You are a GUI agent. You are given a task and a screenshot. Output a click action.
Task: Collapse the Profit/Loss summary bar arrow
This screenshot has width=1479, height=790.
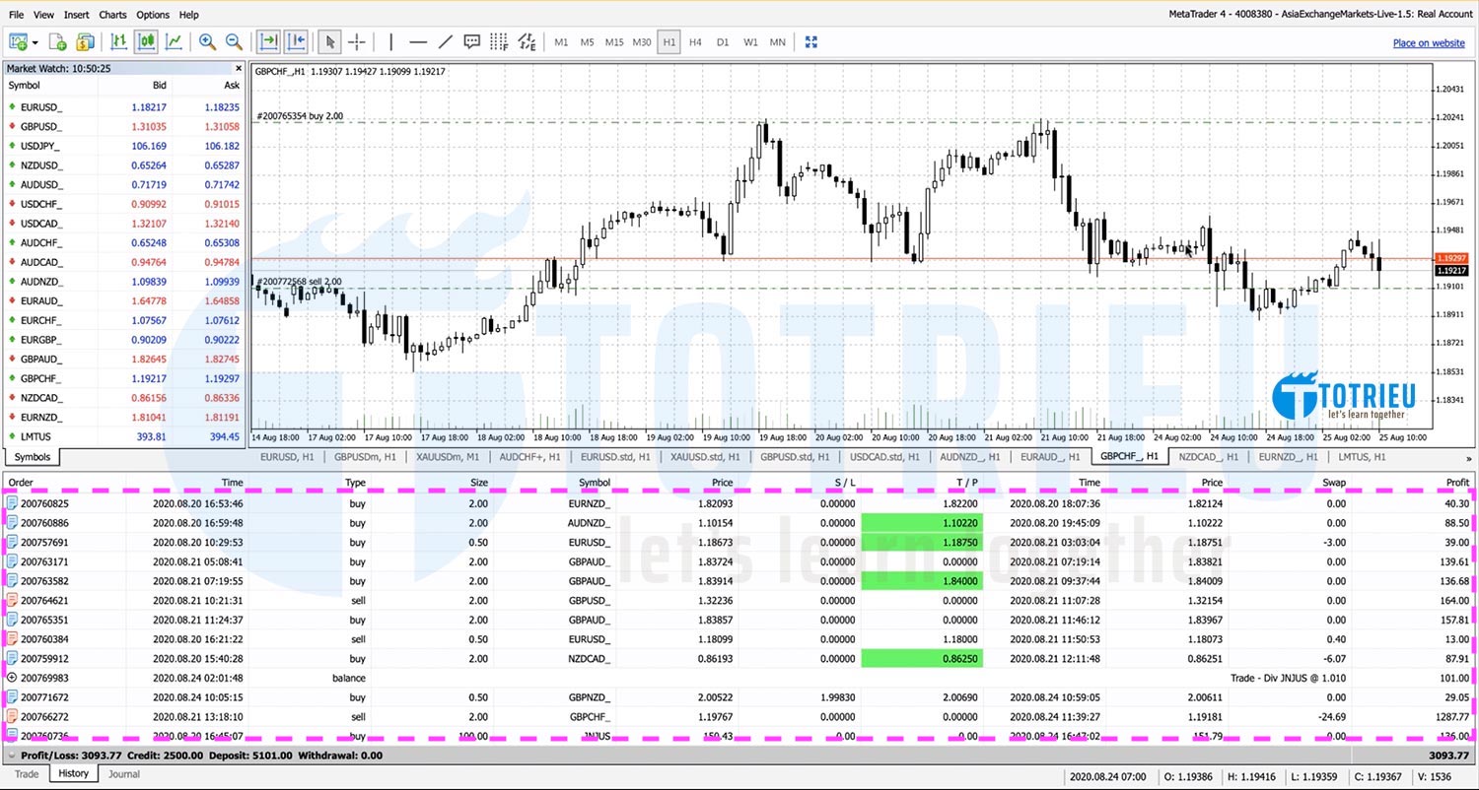click(11, 756)
